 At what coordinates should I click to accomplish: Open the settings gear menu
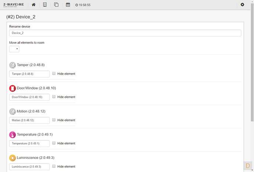coord(242,4)
